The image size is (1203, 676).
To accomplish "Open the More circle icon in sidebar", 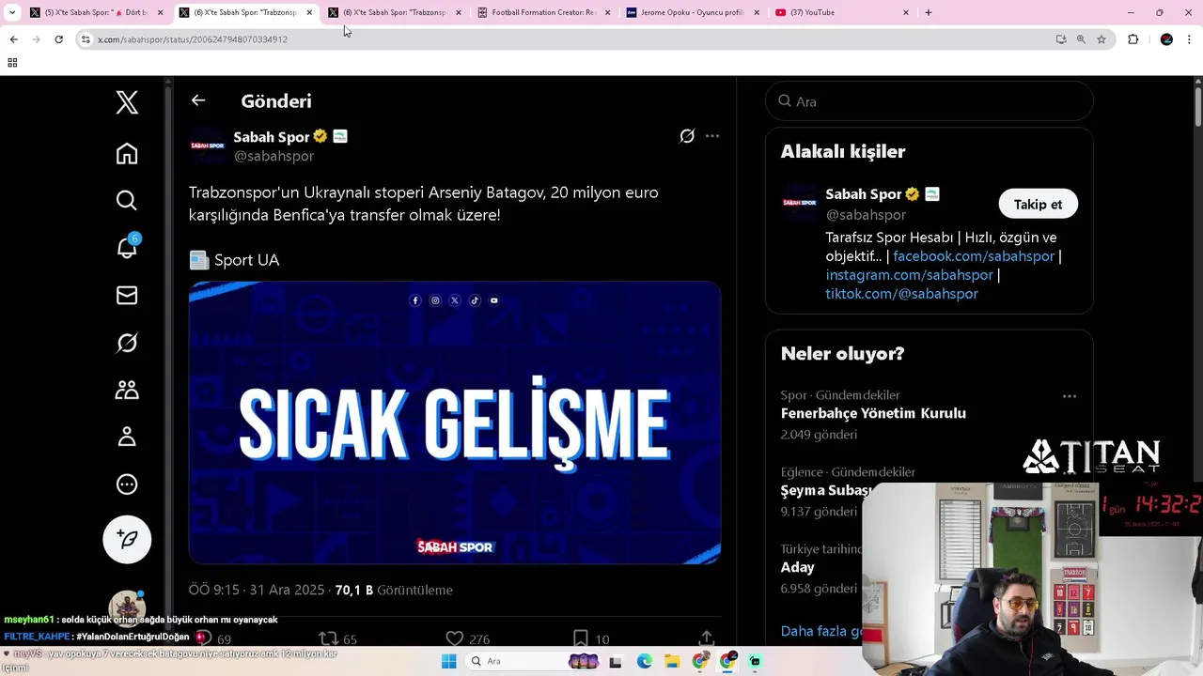I will click(x=127, y=484).
